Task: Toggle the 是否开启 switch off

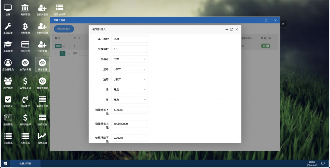Action: (266, 46)
